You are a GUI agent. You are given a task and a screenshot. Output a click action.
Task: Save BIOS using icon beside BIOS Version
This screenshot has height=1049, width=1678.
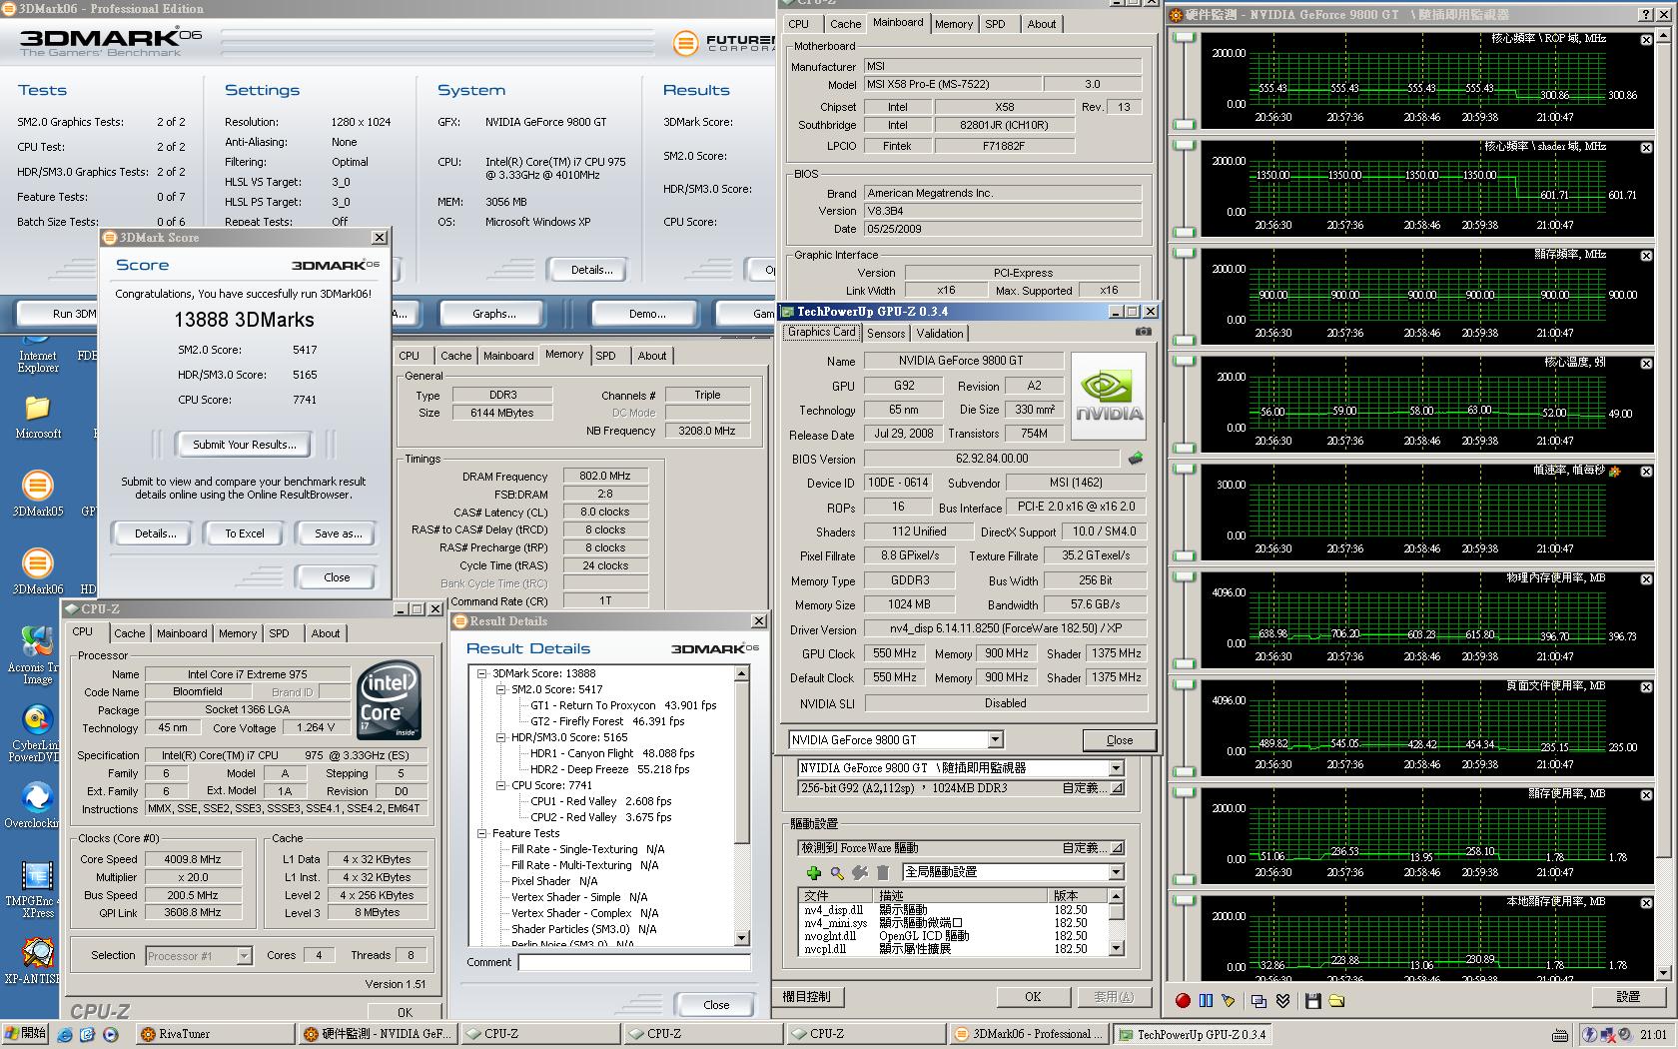click(x=1136, y=459)
